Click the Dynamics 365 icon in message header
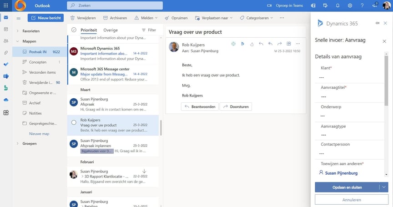 click(242, 44)
